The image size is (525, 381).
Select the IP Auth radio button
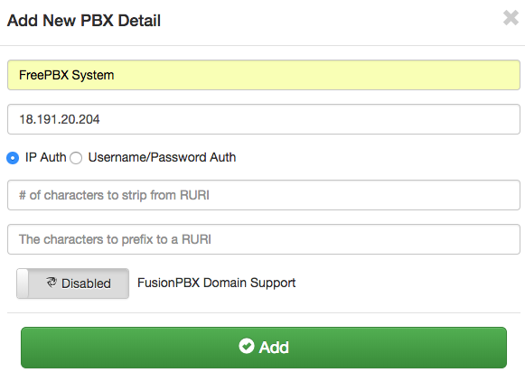[x=13, y=158]
